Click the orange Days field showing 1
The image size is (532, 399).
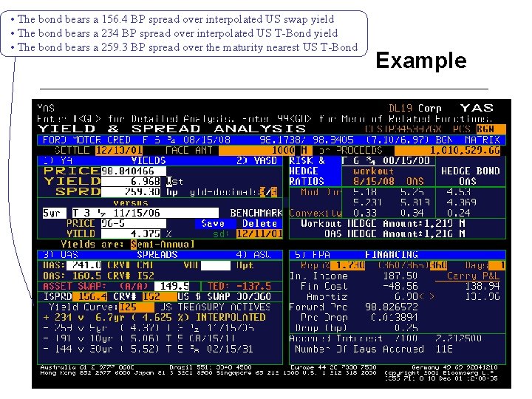[497, 265]
